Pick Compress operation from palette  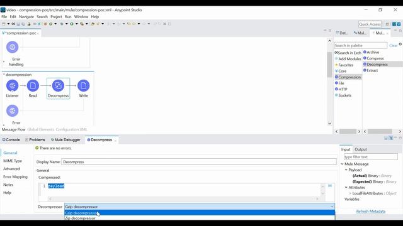(373, 58)
